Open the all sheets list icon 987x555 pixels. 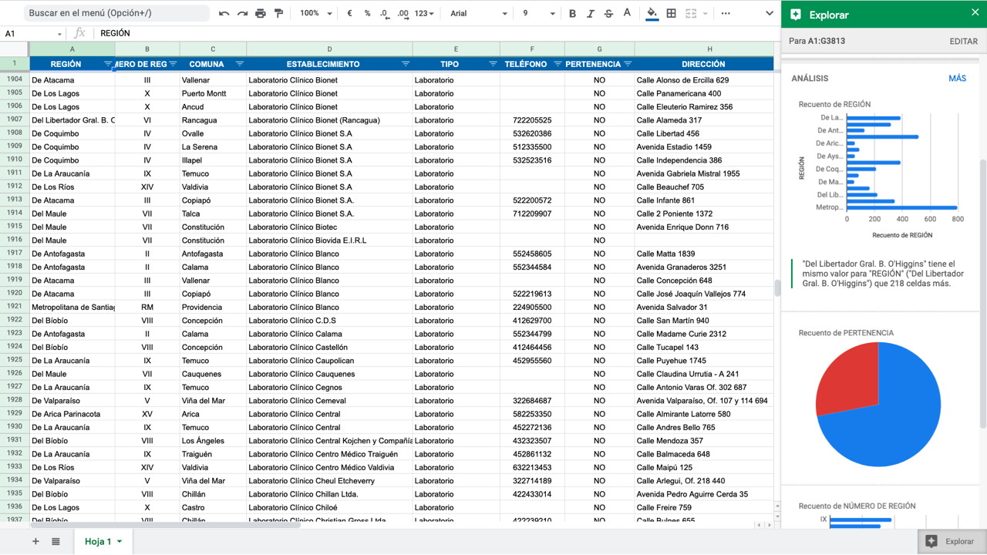tap(56, 541)
